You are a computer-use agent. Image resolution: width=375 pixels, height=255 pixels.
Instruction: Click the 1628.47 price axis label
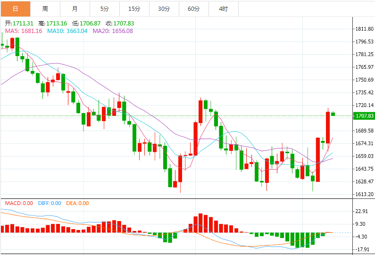(x=365, y=181)
